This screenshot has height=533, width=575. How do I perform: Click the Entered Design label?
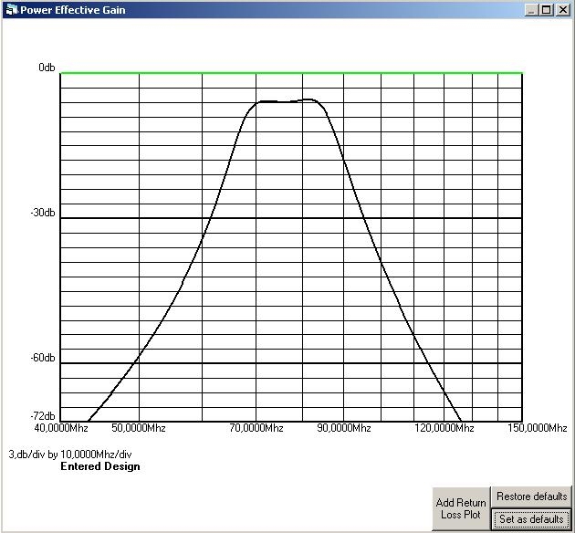pyautogui.click(x=100, y=466)
